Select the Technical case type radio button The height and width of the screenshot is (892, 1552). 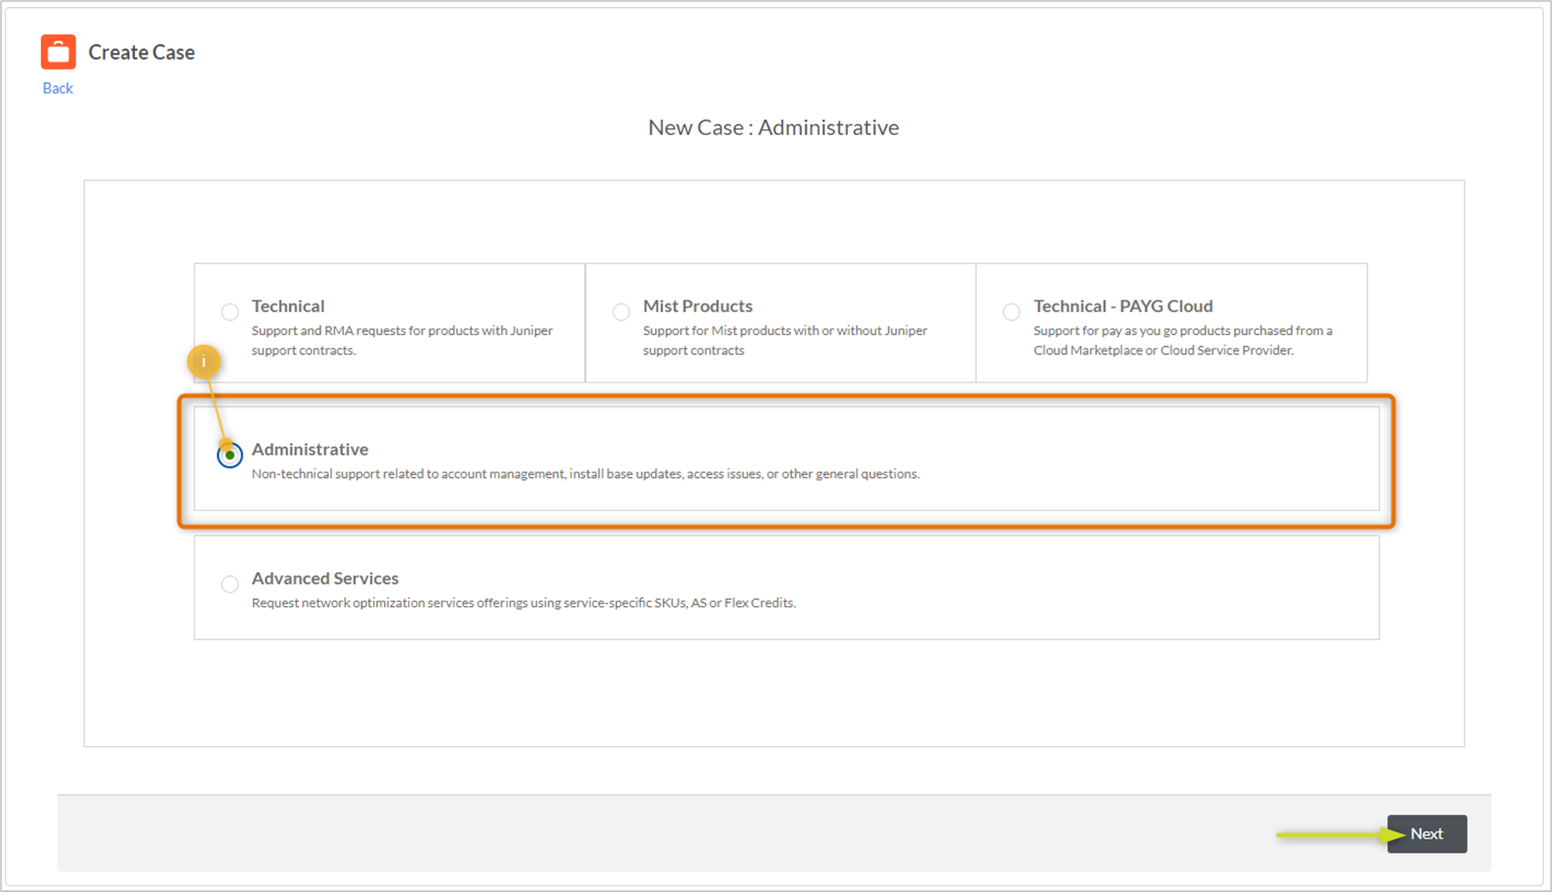(229, 311)
